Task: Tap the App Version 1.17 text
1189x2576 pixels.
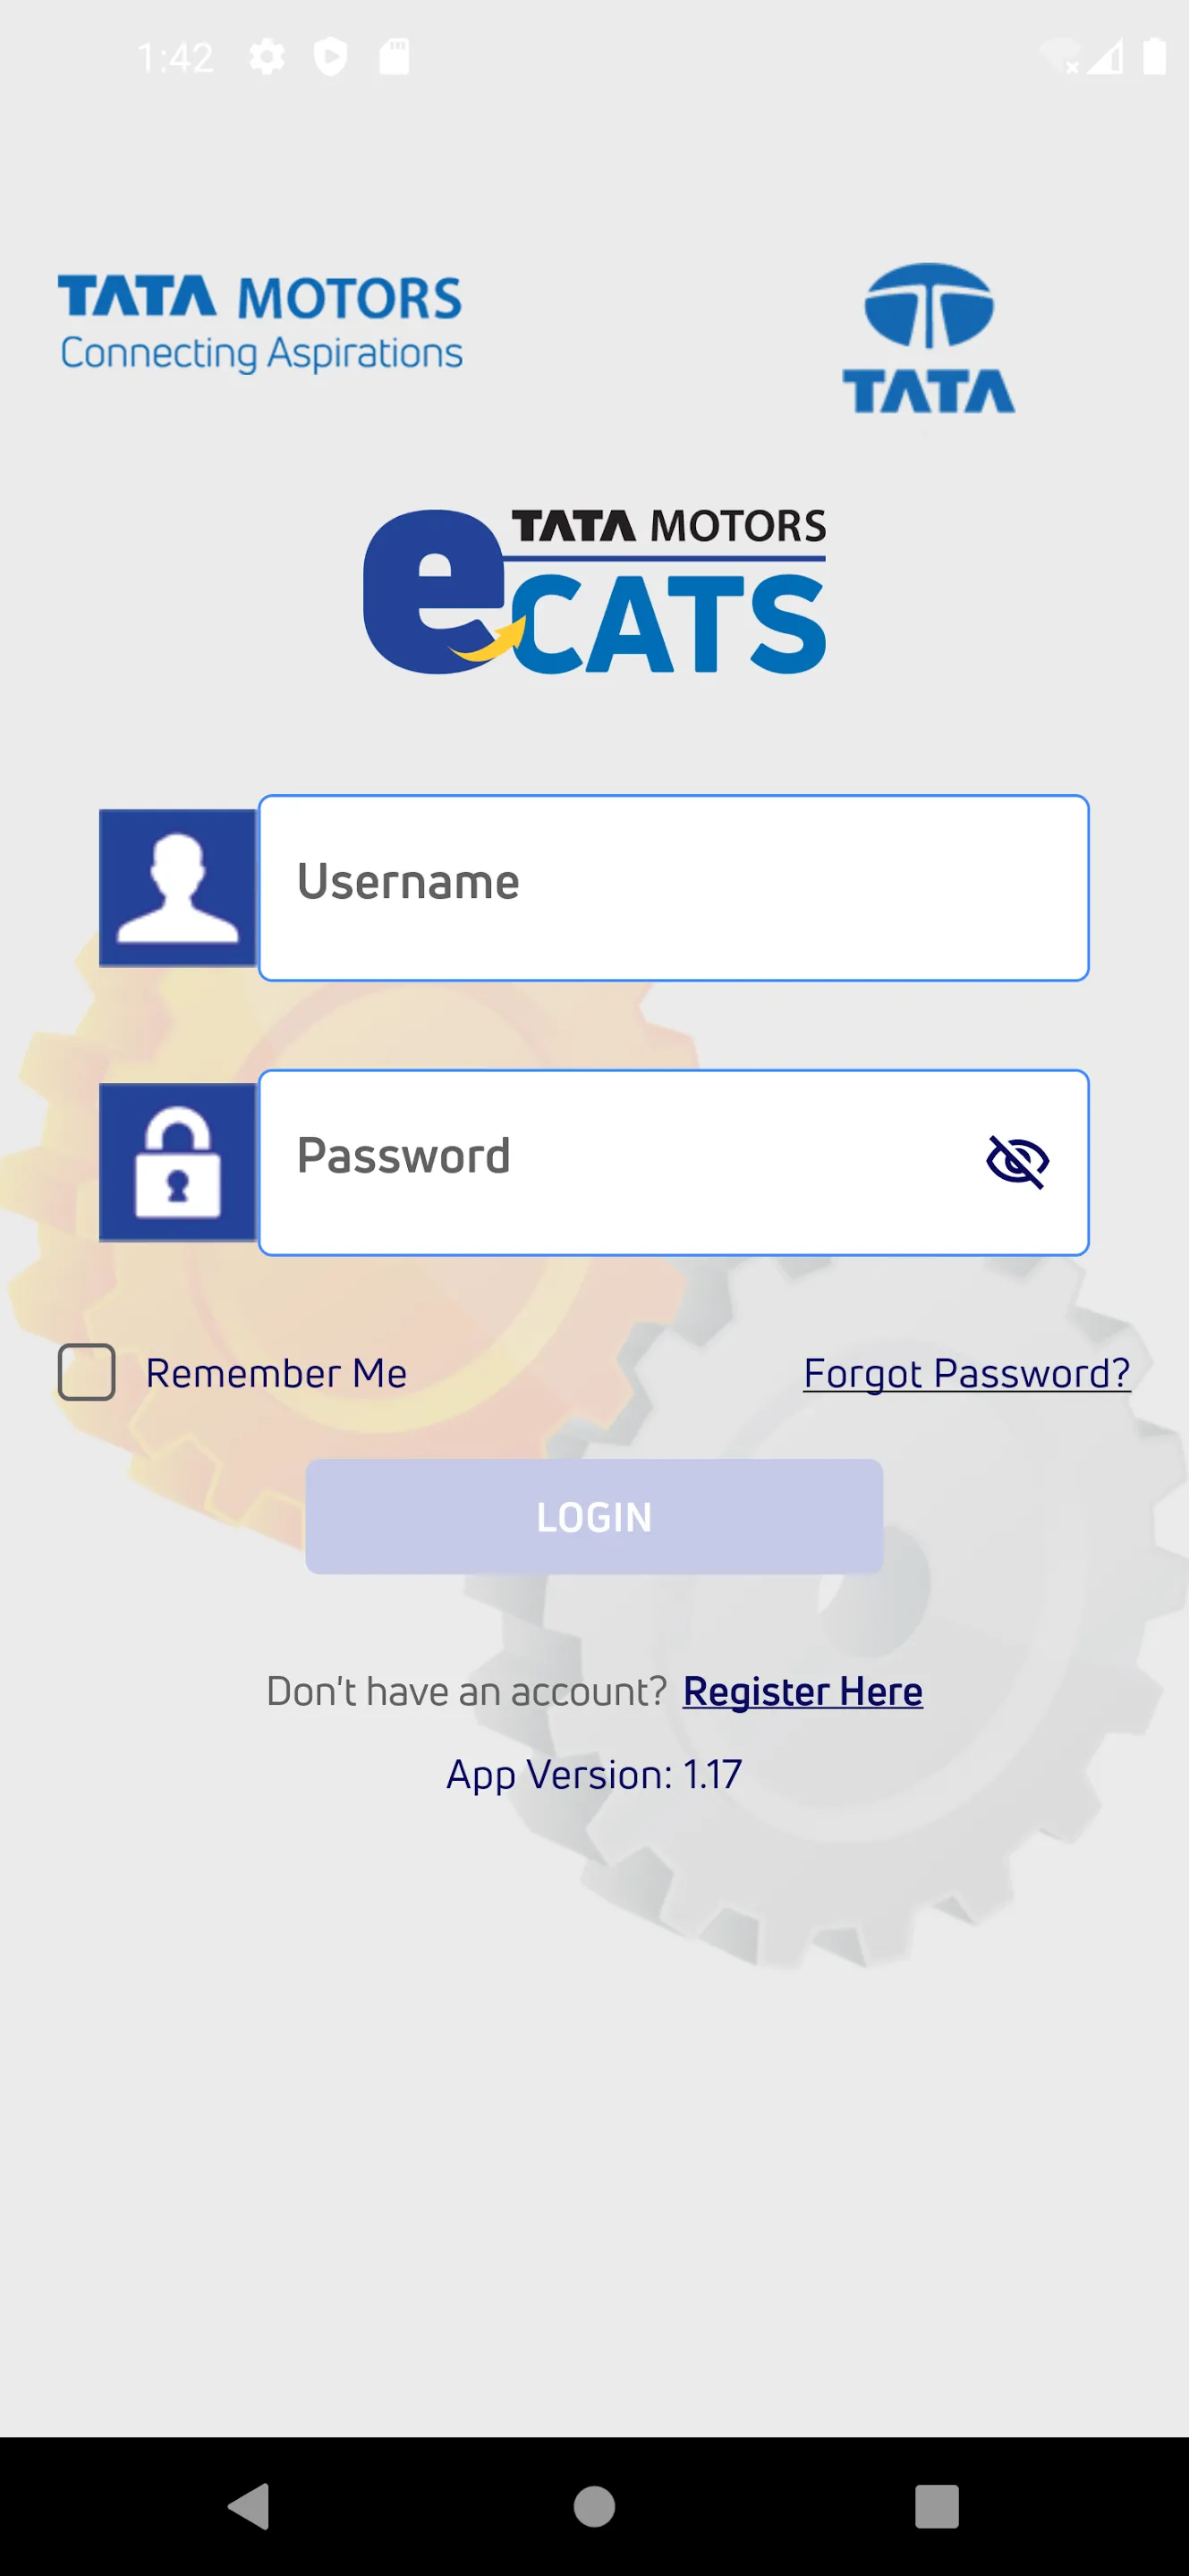Action: (594, 1775)
